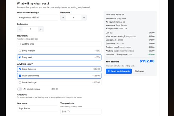
Task: Click the '+$20.00' fridge price
Action: click(x=96, y=82)
